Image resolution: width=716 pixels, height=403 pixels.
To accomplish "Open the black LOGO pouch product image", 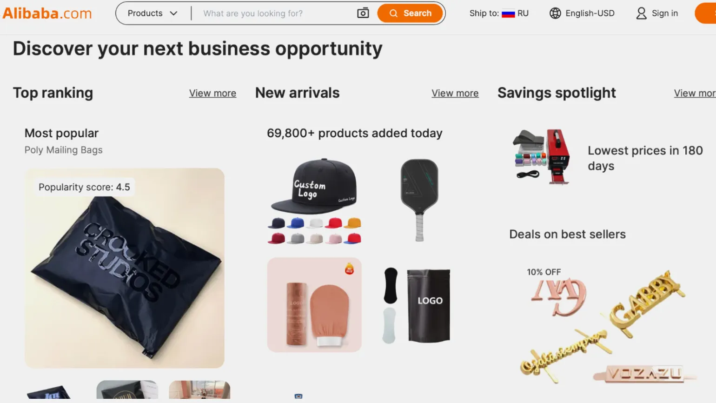I will [428, 305].
